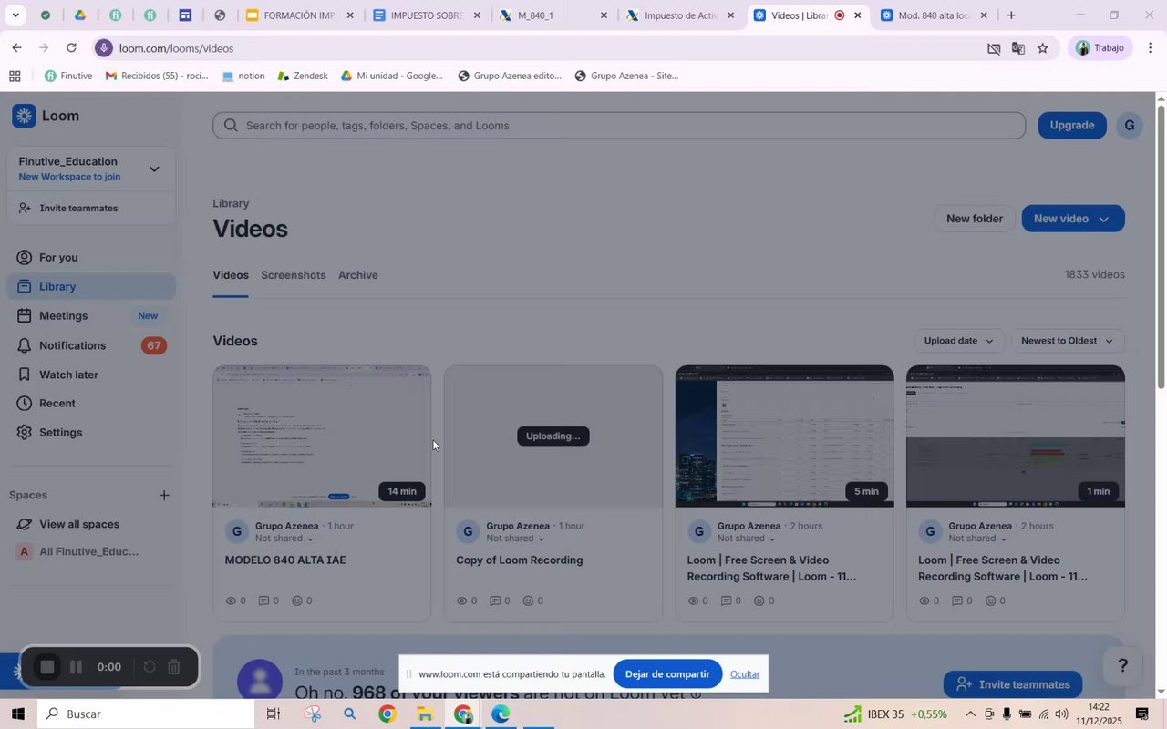Go back in the browser
The image size is (1167, 729).
tap(16, 48)
